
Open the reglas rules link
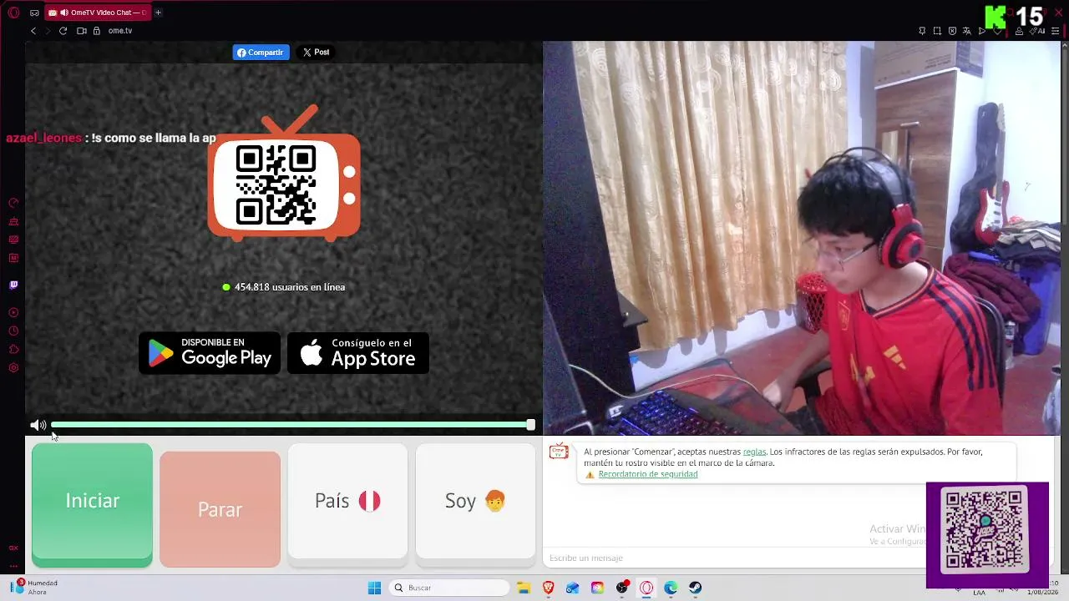coord(754,452)
